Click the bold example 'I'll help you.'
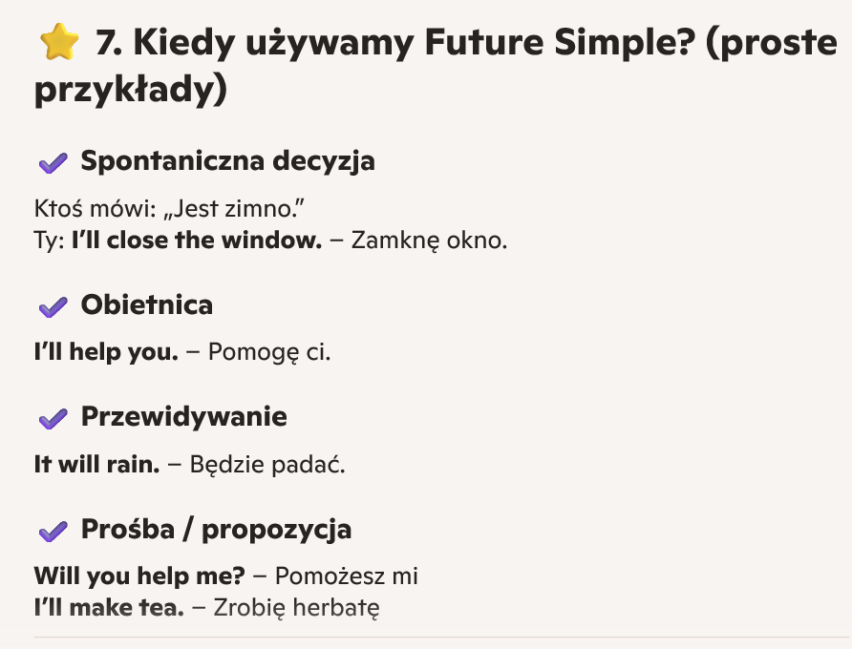852x649 pixels. coord(106,352)
